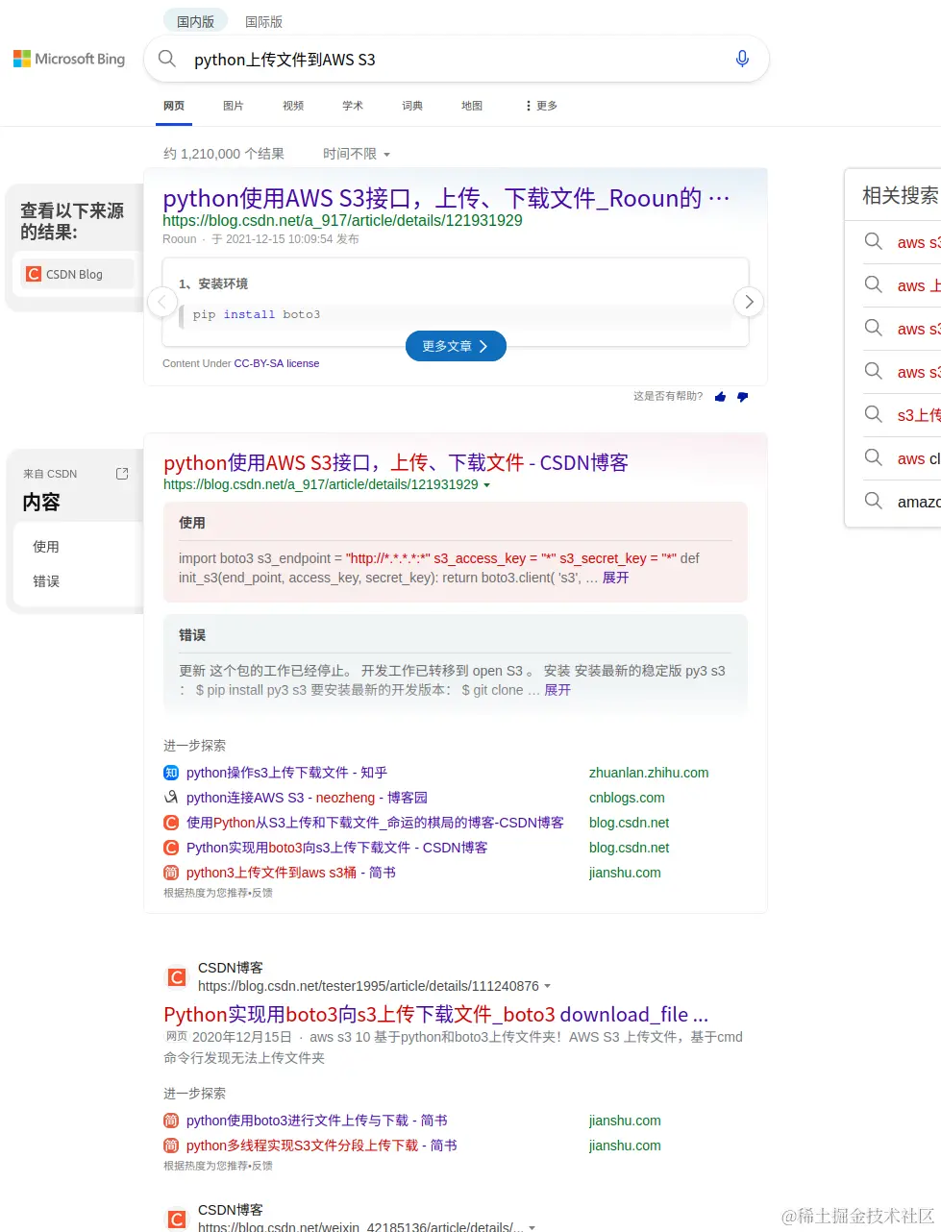
Task: Click the 简书 icon beside python3上传文件到aws s3桶
Action: 170,873
